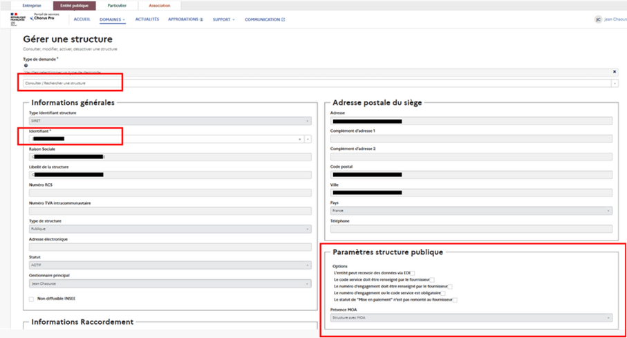Viewport: 627px width, 338px height.
Task: Check Mise en paiement not sent to supplier
Action: [455, 300]
